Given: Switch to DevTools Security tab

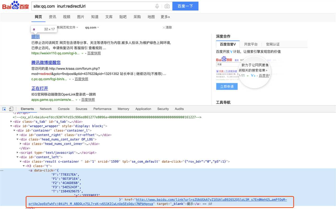Looking at the screenshot, I should (x=163, y=109).
